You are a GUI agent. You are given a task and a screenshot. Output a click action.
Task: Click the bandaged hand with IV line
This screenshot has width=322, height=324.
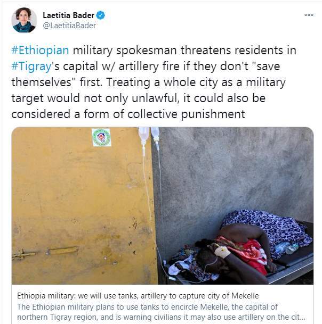click(x=222, y=252)
